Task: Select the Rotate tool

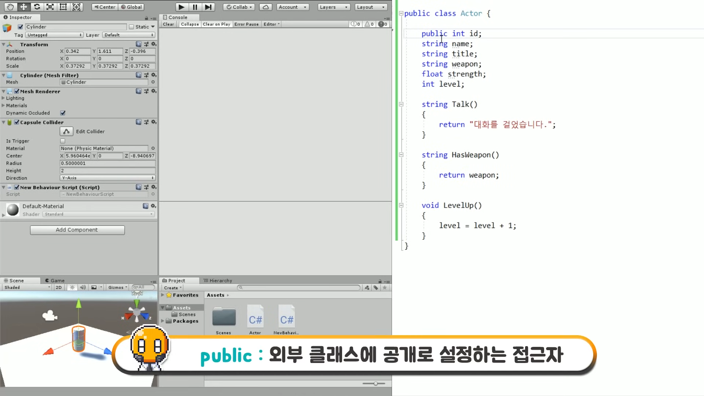Action: 37,7
